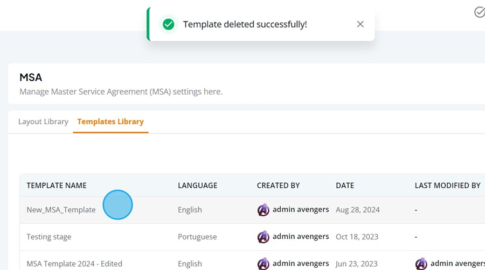Click last-modified avatar in MSA Template 2024 row
This screenshot has height=270, width=485.
421,264
